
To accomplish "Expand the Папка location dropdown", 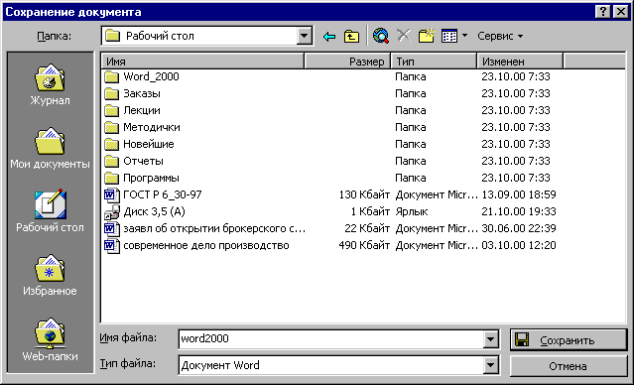I will tap(304, 37).
